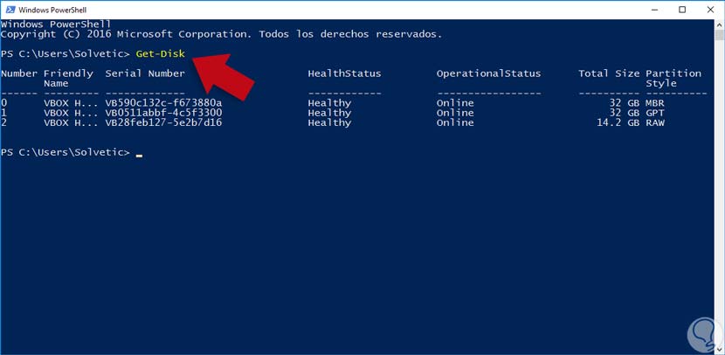Image resolution: width=725 pixels, height=355 pixels.
Task: Click the Total Size column header
Action: (x=609, y=73)
